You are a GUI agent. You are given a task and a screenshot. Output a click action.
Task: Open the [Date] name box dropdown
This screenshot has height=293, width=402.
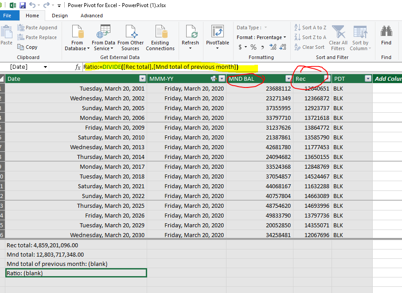tap(45, 67)
